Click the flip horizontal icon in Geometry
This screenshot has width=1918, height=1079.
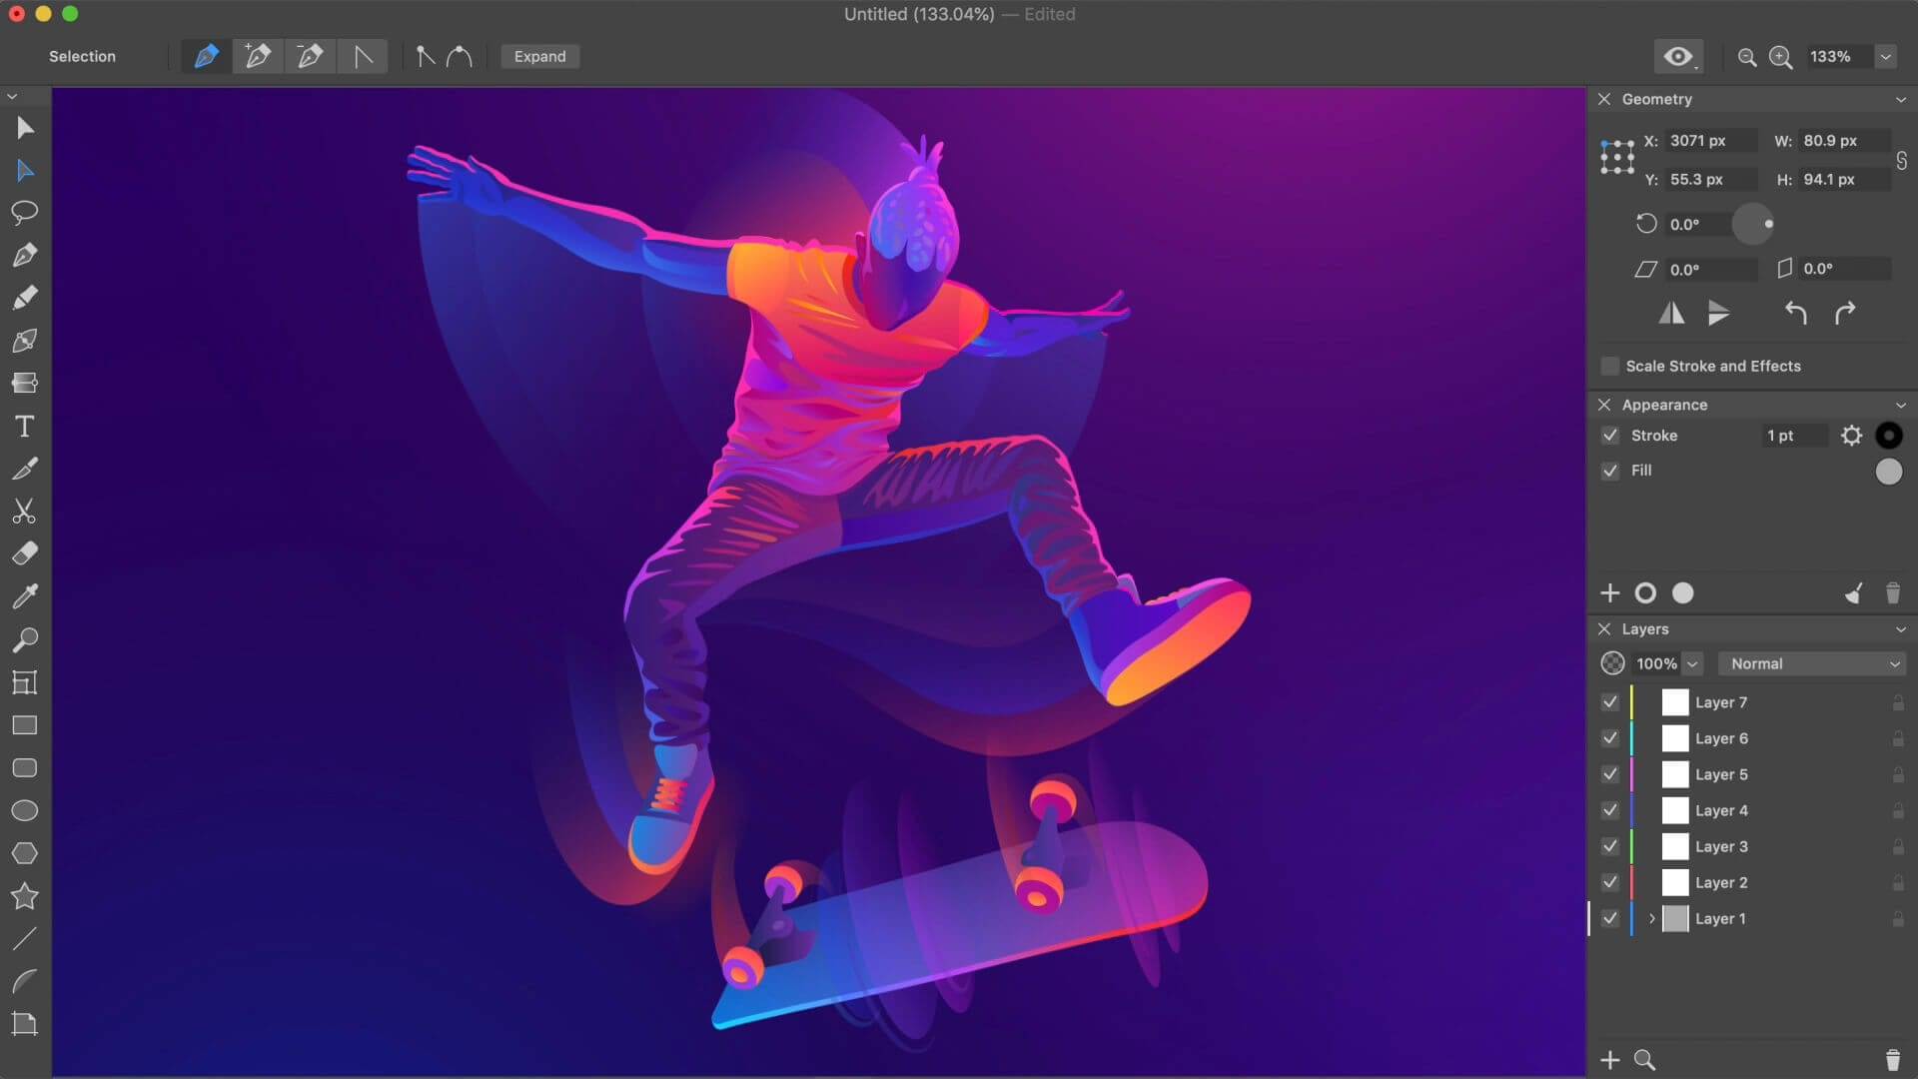pyautogui.click(x=1671, y=314)
